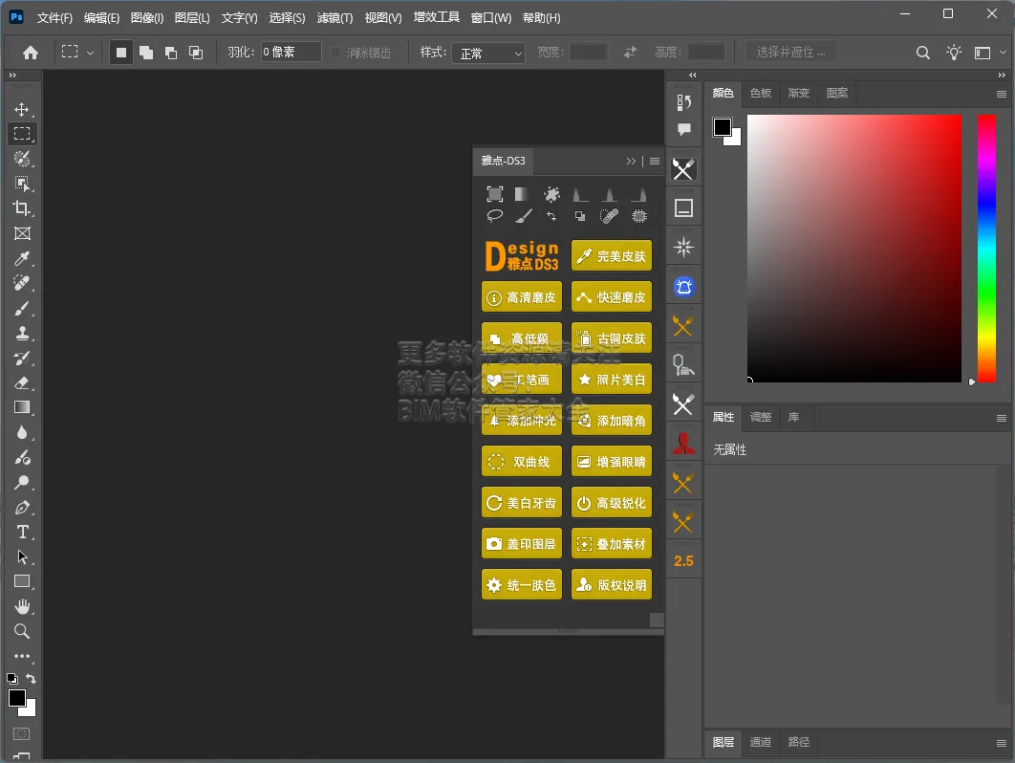Open the Discover lightbulb icon
This screenshot has height=763, width=1015.
point(954,53)
